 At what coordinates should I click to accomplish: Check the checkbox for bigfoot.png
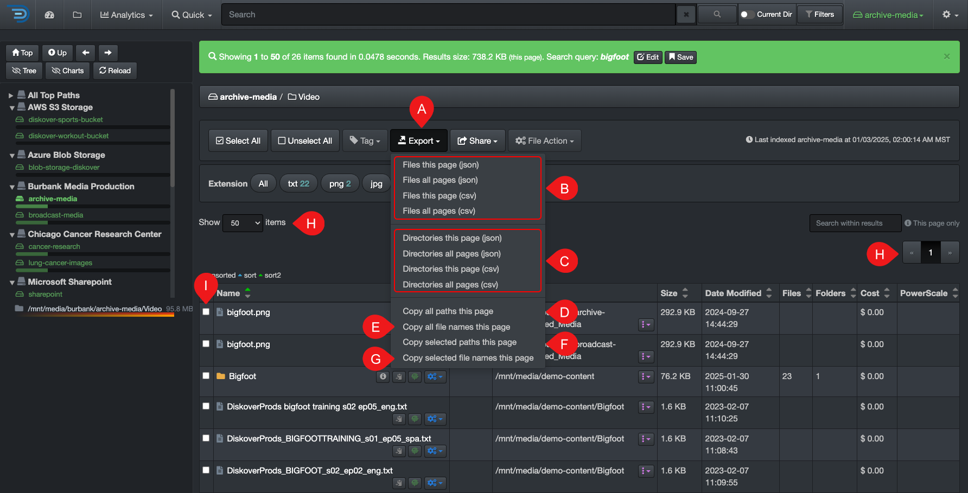coord(206,312)
